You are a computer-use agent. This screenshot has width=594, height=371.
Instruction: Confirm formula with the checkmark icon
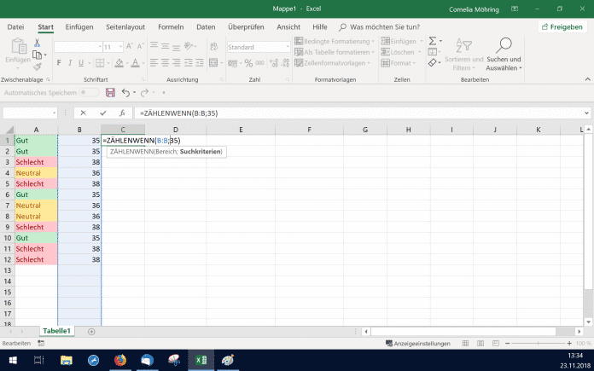(102, 113)
